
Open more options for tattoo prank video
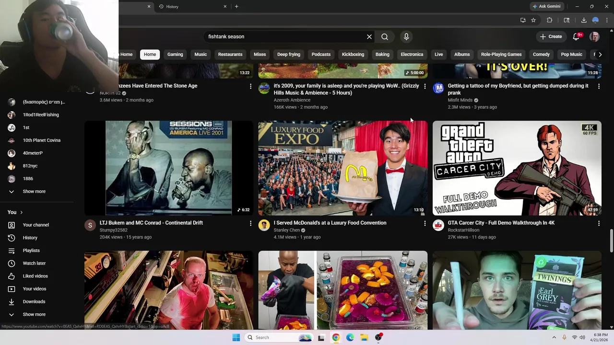(599, 86)
